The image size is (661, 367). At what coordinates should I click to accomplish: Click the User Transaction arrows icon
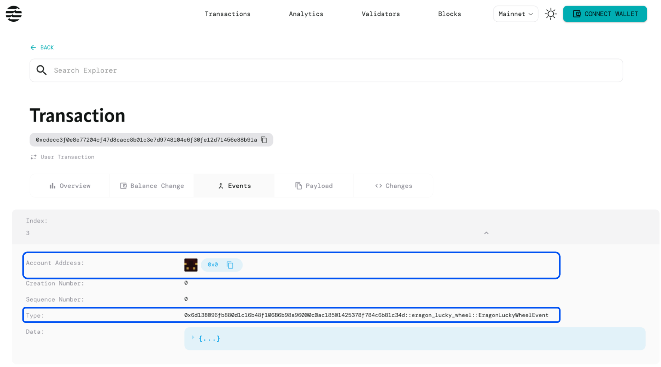33,157
